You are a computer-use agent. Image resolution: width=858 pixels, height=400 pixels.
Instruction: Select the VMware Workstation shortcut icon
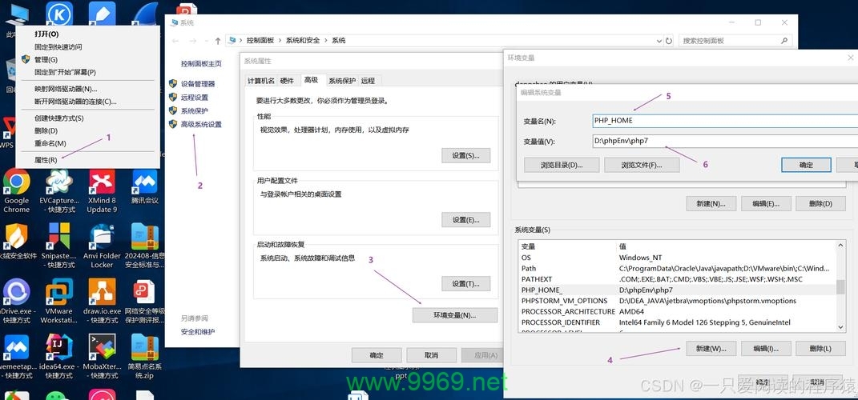[x=59, y=299]
